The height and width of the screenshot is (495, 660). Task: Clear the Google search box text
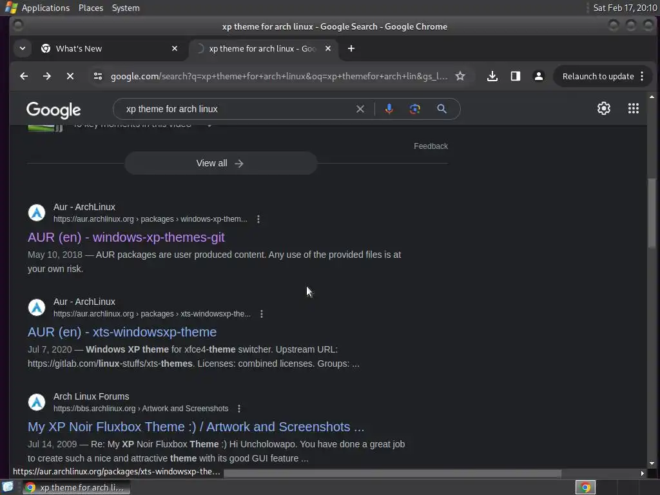tap(360, 109)
